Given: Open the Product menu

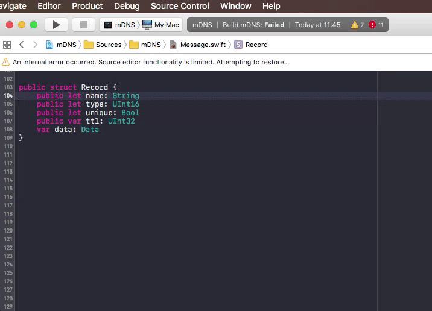Looking at the screenshot, I should pos(87,6).
